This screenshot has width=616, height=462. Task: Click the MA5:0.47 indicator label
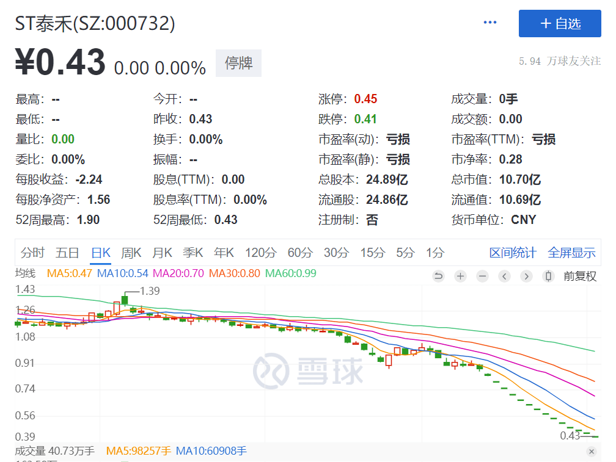pos(70,273)
